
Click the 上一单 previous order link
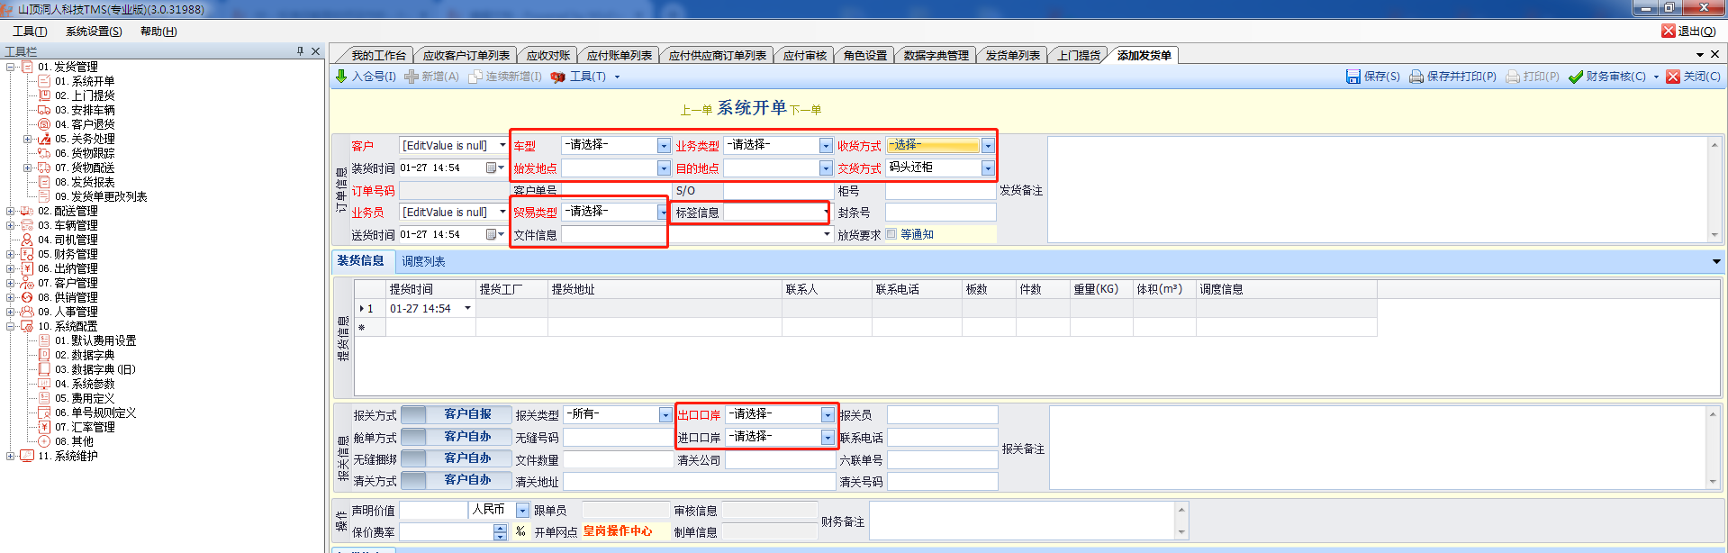coord(695,110)
